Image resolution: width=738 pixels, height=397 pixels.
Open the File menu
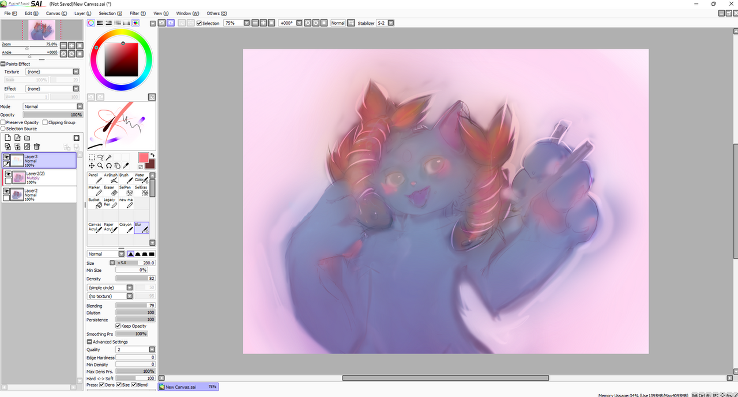pos(10,13)
